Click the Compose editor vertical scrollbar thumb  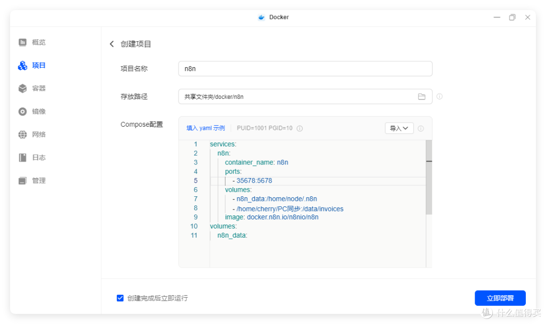click(x=429, y=177)
